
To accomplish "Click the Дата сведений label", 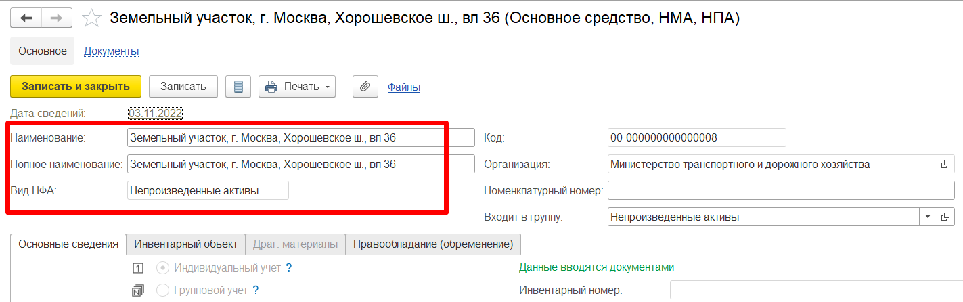I will pos(48,114).
